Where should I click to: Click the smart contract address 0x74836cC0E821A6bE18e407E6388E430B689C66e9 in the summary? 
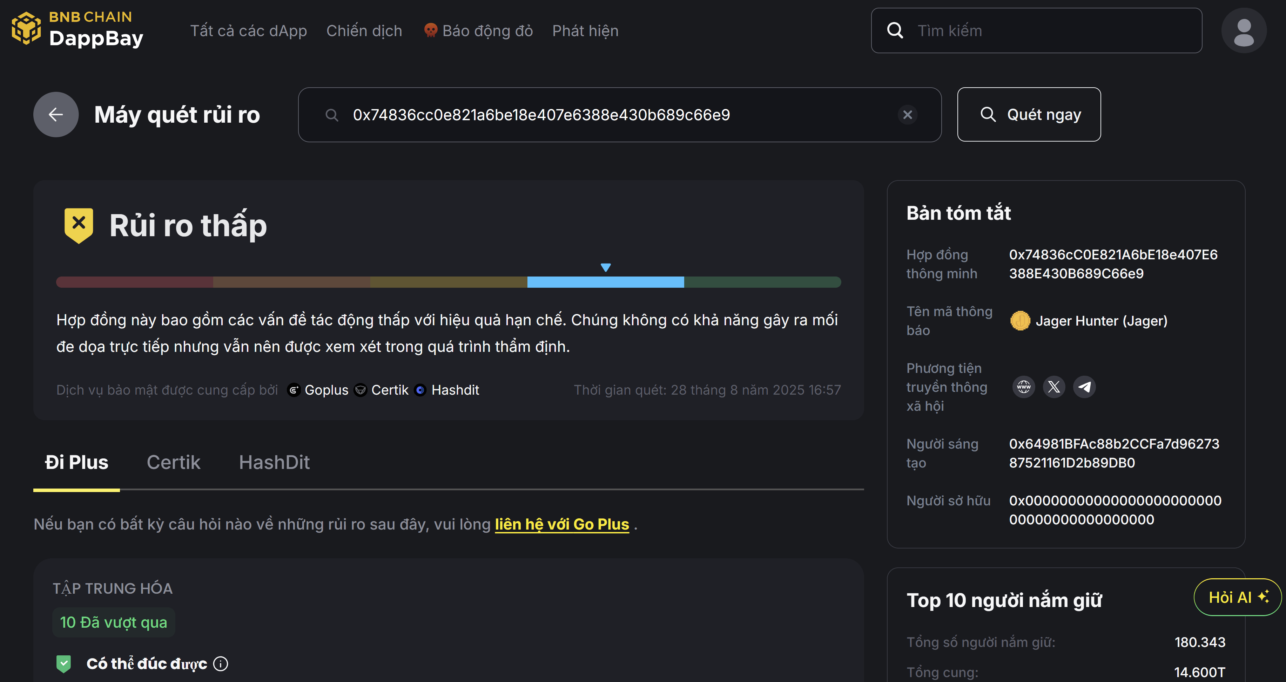(1113, 264)
